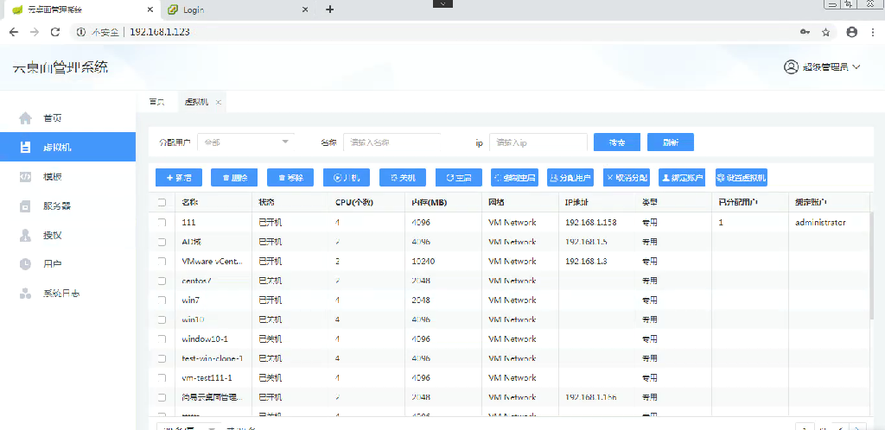Viewport: 885px width, 430px height.
Task: Click the 删除 delete button
Action: [x=234, y=178]
